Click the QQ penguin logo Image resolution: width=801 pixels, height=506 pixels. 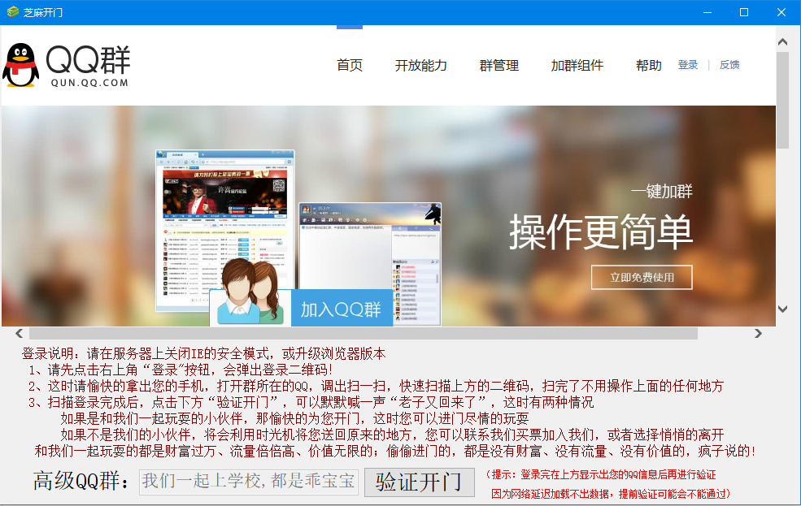click(21, 65)
